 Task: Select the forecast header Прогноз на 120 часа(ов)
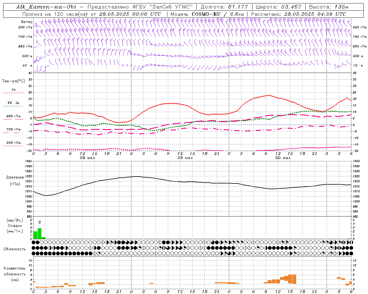click(55, 14)
